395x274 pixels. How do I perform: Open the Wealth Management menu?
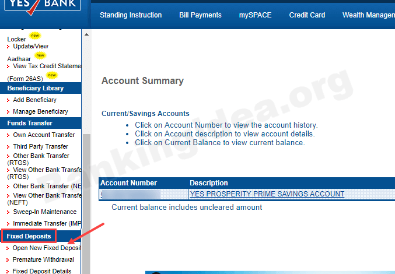click(x=369, y=15)
